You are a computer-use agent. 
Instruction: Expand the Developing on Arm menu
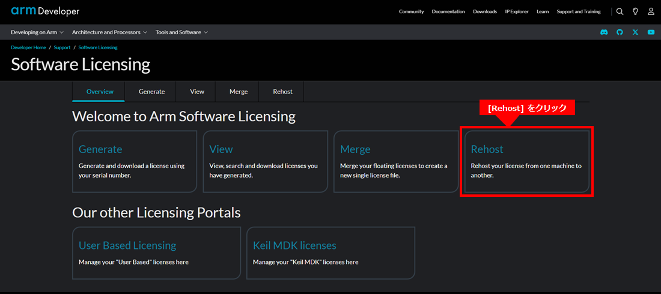[x=37, y=32]
